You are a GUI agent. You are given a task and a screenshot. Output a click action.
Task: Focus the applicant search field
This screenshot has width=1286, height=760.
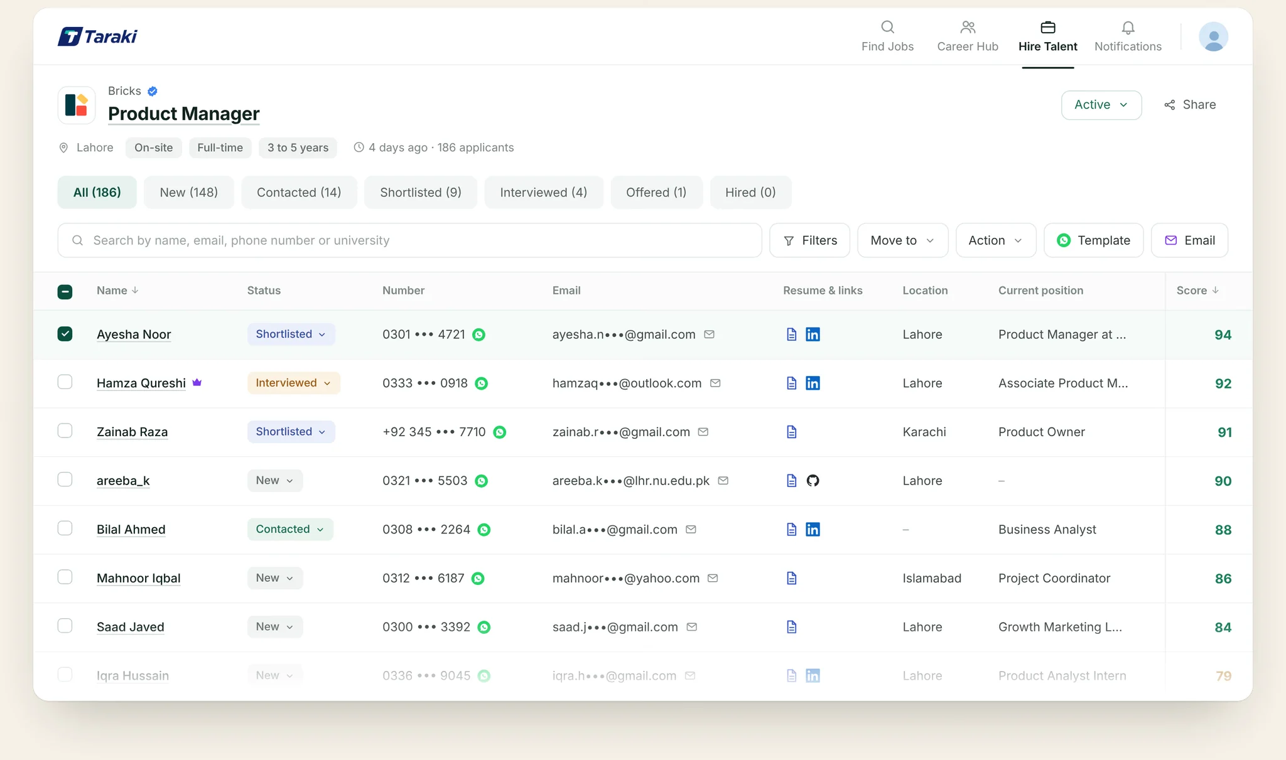(x=409, y=240)
